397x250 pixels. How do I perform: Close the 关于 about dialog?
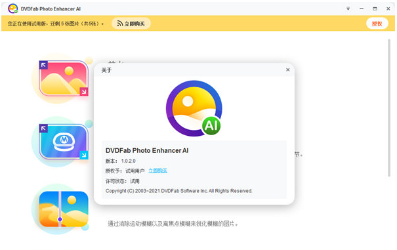[287, 70]
